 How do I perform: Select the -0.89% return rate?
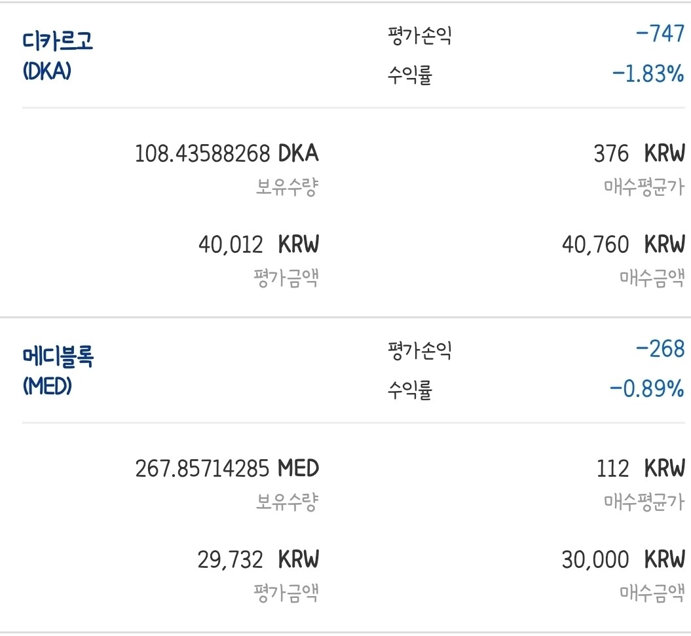646,390
